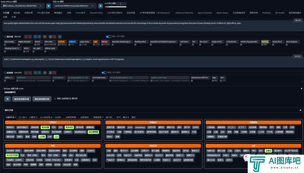This screenshot has height=173, width=304.
Task: Select the 场景道具 category tab
Action: click(97, 117)
